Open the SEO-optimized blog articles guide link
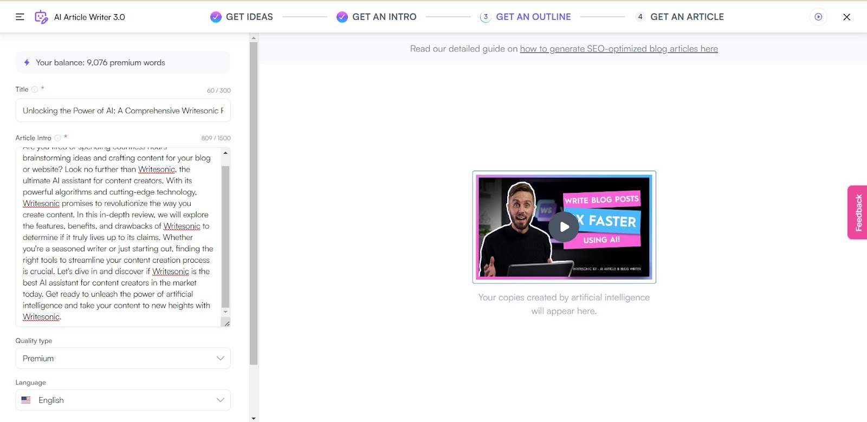867x422 pixels. pos(619,49)
